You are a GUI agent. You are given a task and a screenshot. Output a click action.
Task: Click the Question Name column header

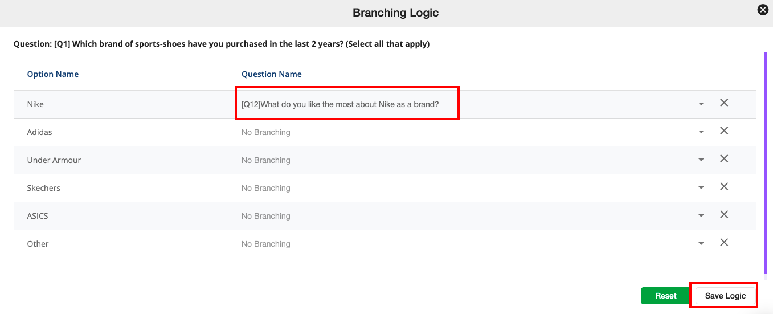(x=272, y=74)
